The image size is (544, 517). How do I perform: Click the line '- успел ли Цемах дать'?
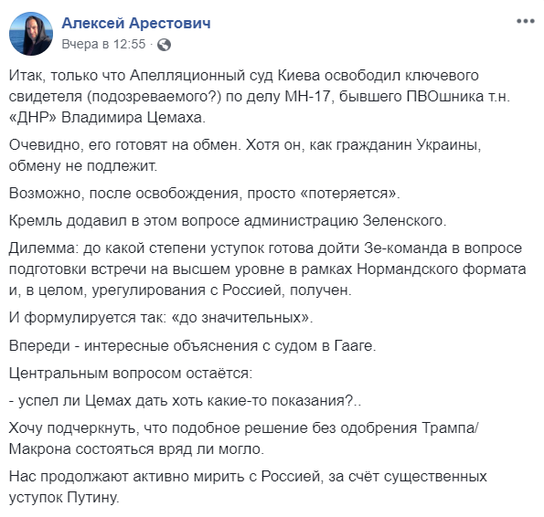185,401
